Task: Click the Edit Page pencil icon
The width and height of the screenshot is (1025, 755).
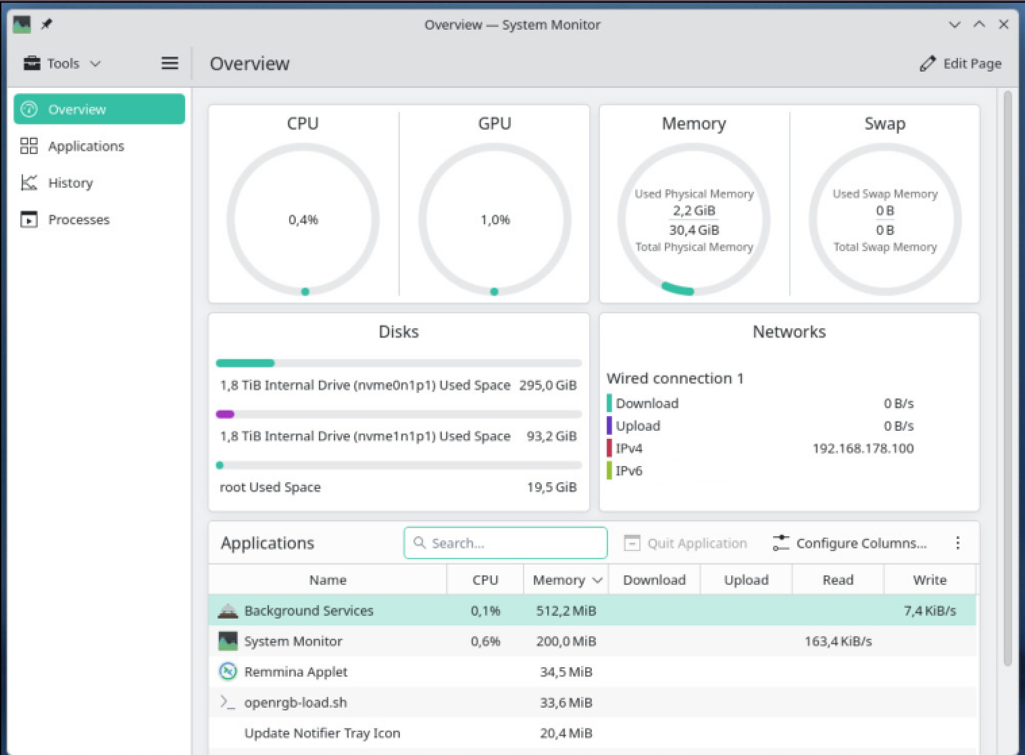Action: pyautogui.click(x=928, y=63)
